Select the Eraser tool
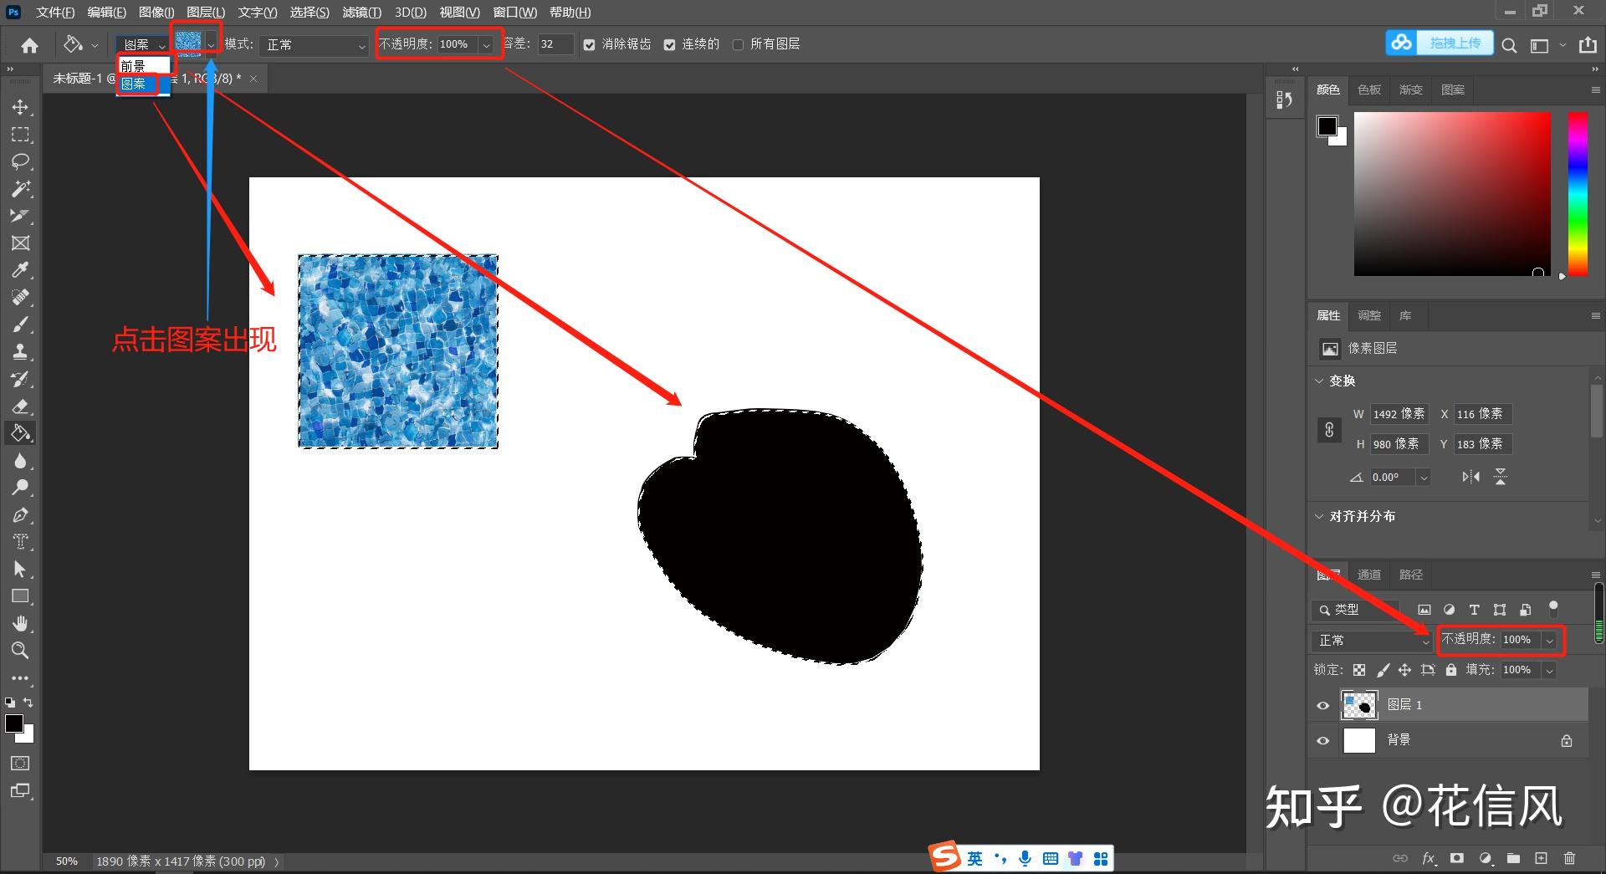This screenshot has width=1606, height=874. pyautogui.click(x=21, y=406)
